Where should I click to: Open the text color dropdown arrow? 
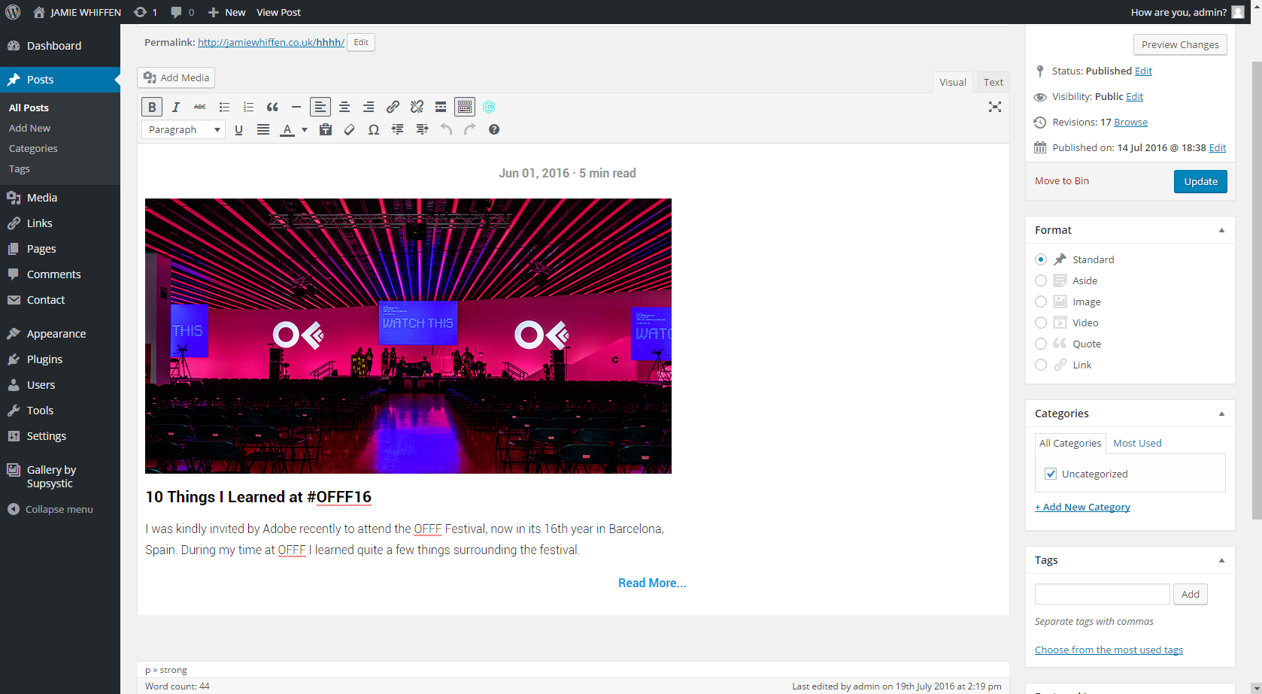point(305,129)
